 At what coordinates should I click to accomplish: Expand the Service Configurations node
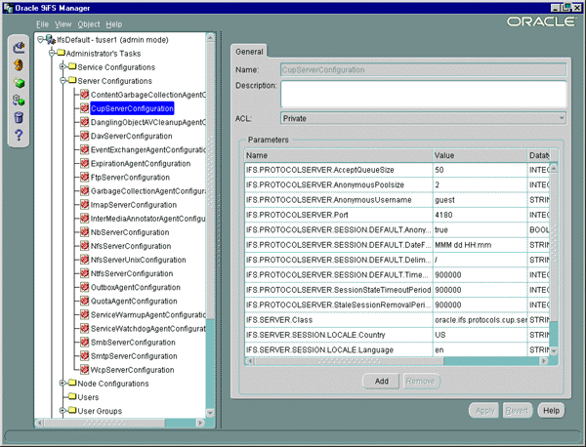point(63,66)
